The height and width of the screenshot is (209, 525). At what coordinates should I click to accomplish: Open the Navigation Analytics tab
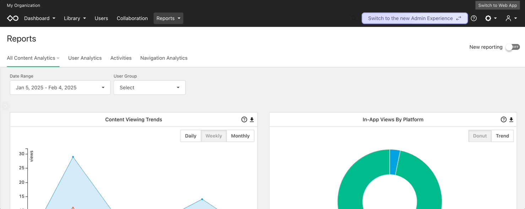click(164, 58)
